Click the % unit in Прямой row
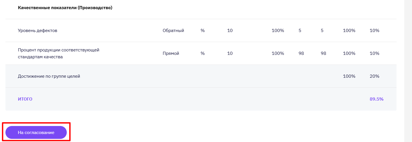Image resolution: width=412 pixels, height=142 pixels. pos(203,53)
